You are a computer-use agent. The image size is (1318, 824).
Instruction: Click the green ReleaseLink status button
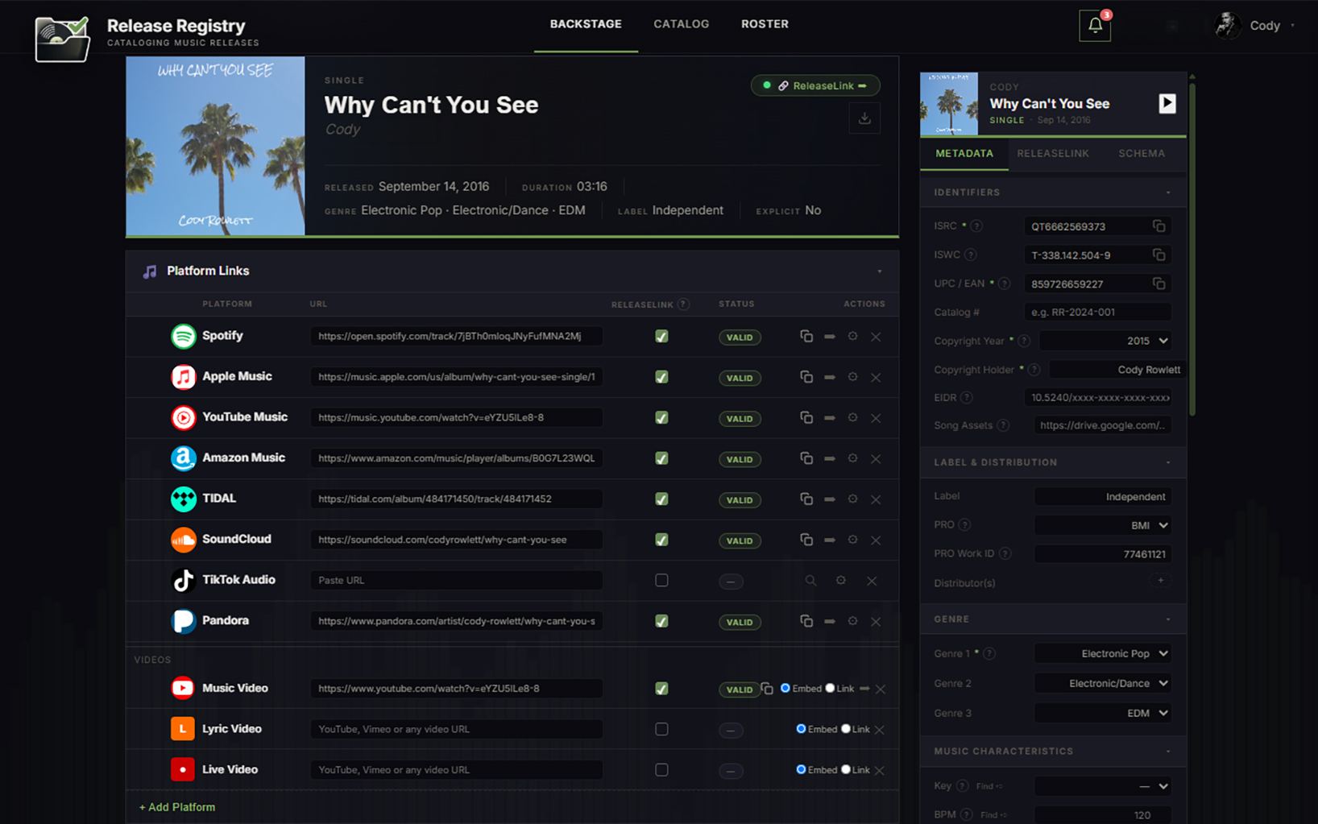pos(815,85)
